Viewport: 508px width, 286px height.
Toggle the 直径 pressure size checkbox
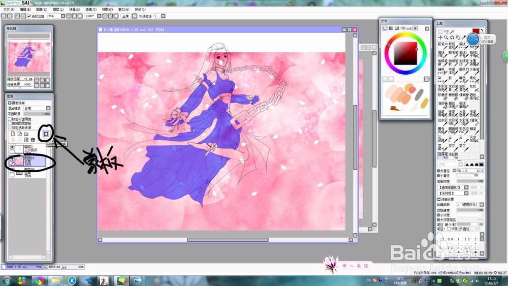[460, 229]
